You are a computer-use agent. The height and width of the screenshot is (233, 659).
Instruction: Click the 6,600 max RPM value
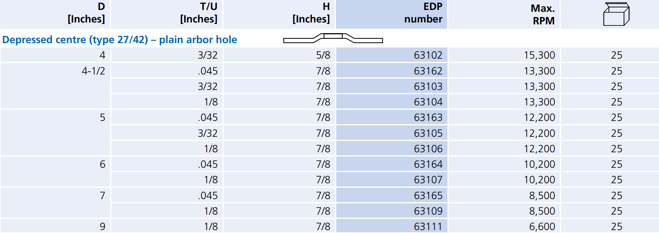[542, 226]
